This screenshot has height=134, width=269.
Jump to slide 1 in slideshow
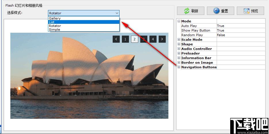coord(125,39)
